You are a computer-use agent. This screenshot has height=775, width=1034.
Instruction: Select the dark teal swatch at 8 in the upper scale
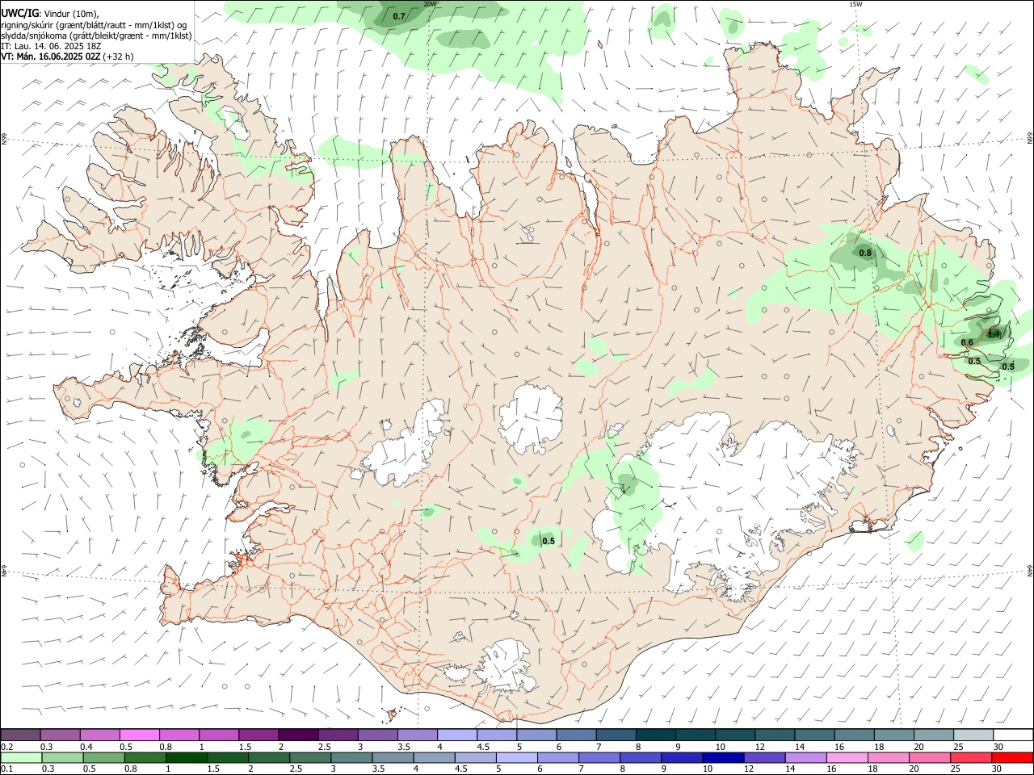click(x=655, y=735)
